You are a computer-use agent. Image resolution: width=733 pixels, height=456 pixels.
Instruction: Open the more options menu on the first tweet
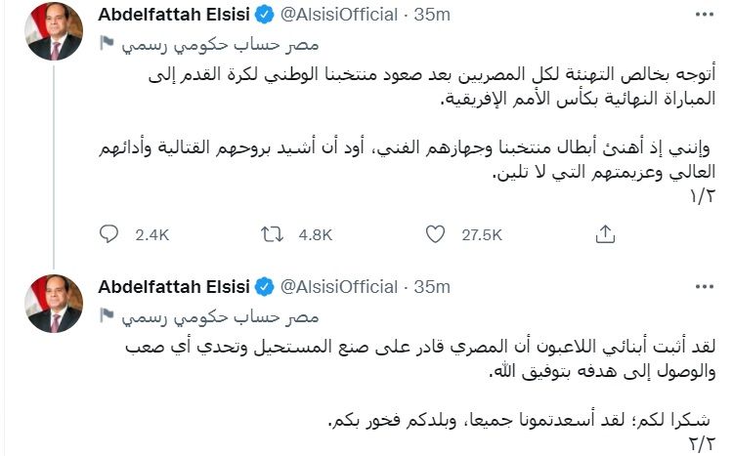pyautogui.click(x=704, y=16)
